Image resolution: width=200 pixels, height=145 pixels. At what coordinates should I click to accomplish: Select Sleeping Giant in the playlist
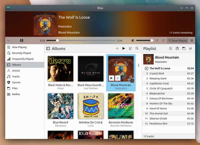point(169,78)
